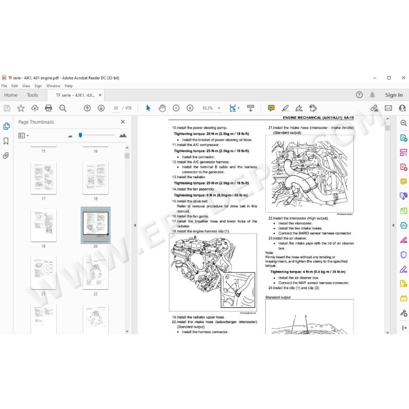
Task: Select page 17 thumbnail
Action: pyautogui.click(x=44, y=178)
